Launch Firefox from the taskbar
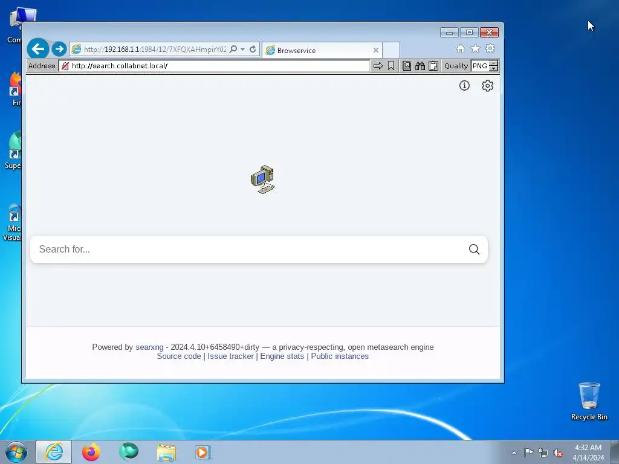 [x=91, y=452]
